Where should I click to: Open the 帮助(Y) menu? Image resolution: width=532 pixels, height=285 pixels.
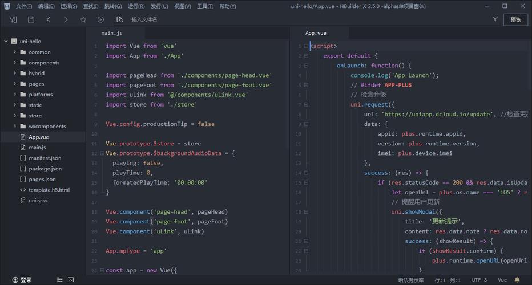pyautogui.click(x=228, y=6)
